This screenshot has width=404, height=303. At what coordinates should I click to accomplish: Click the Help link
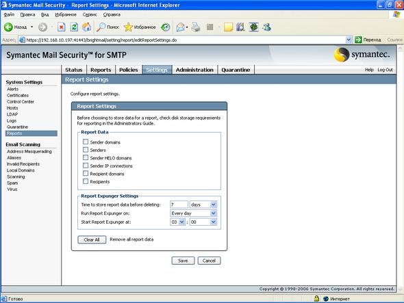[369, 70]
